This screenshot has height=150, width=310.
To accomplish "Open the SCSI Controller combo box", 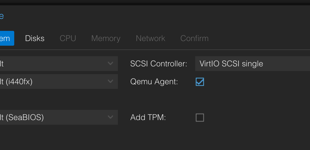I will coord(252,64).
